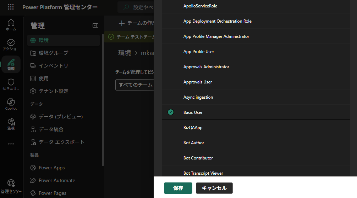
Task: Uncheck the Basic User role
Action: (171, 112)
